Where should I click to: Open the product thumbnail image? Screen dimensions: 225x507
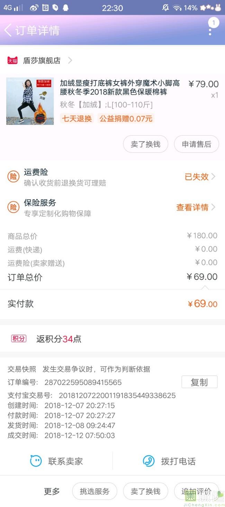coord(30,101)
